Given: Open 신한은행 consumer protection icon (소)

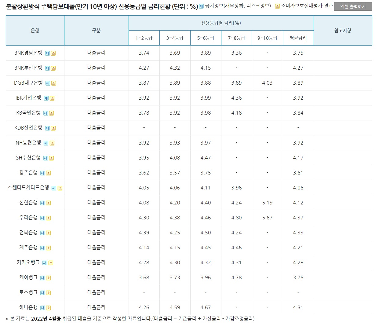Looking at the screenshot, I should [48, 203].
